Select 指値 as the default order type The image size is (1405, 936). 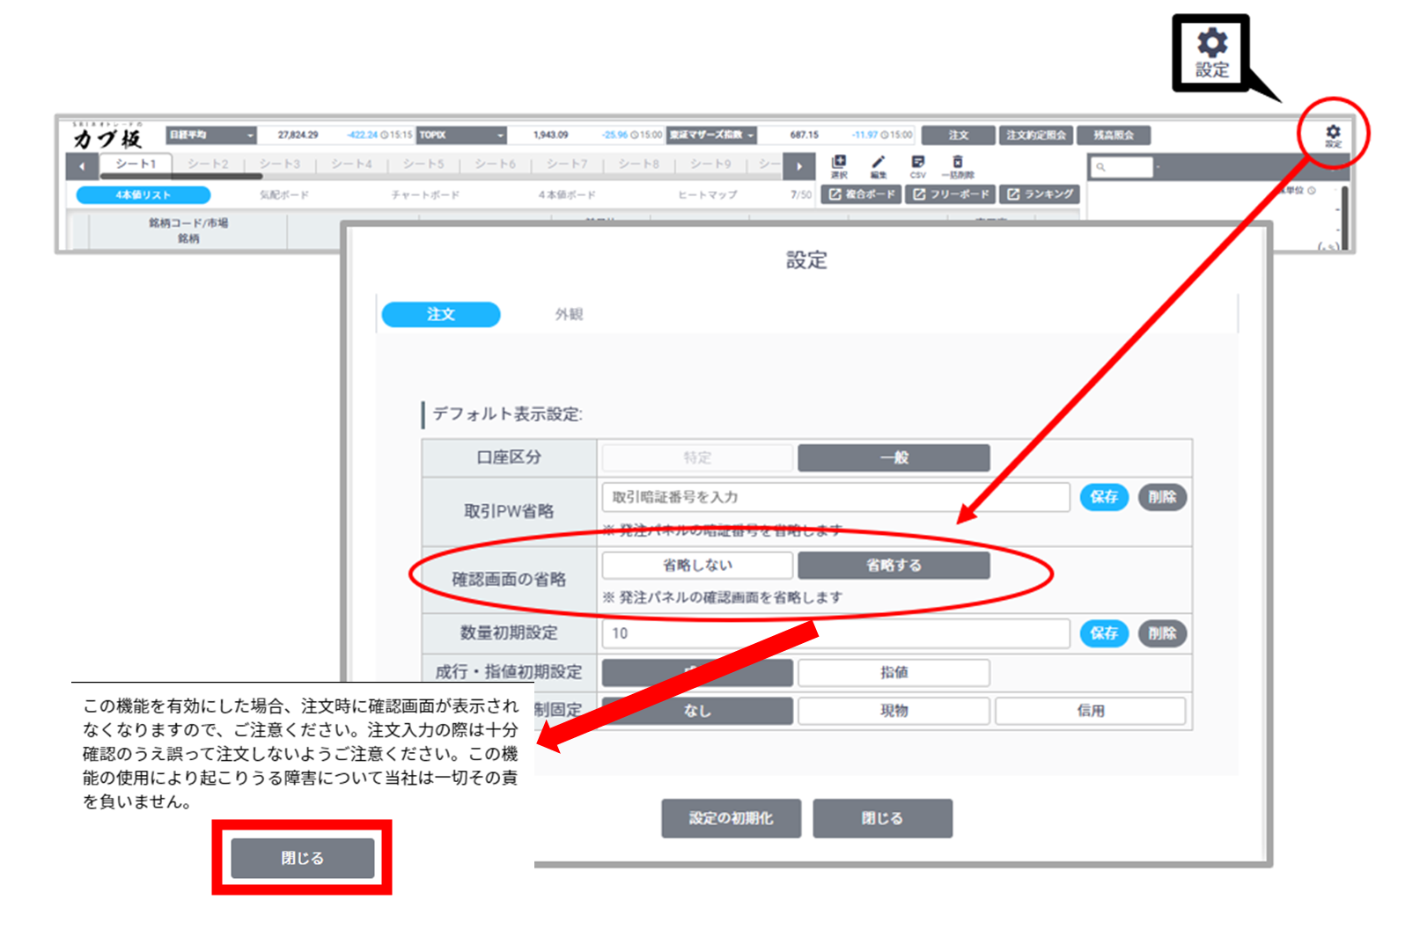[x=894, y=672]
